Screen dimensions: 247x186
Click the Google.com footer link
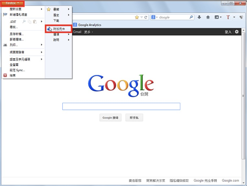(x=230, y=180)
